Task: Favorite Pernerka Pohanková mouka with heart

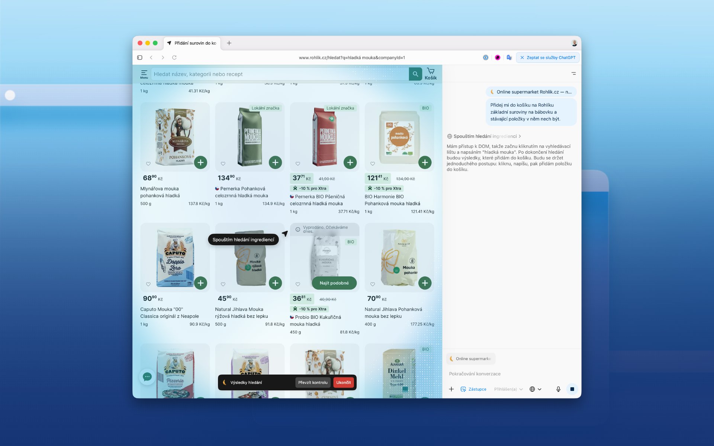Action: tap(223, 164)
